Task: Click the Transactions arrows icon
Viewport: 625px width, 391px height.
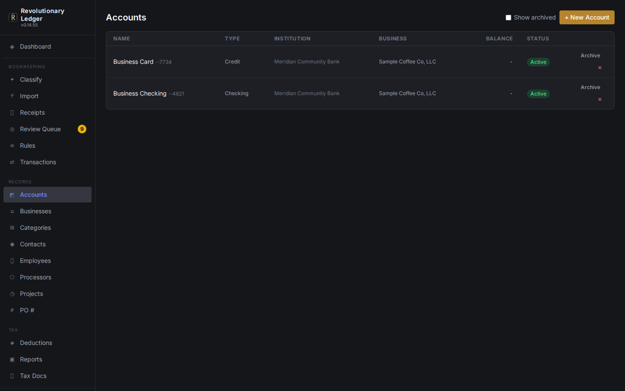Action: coord(12,162)
